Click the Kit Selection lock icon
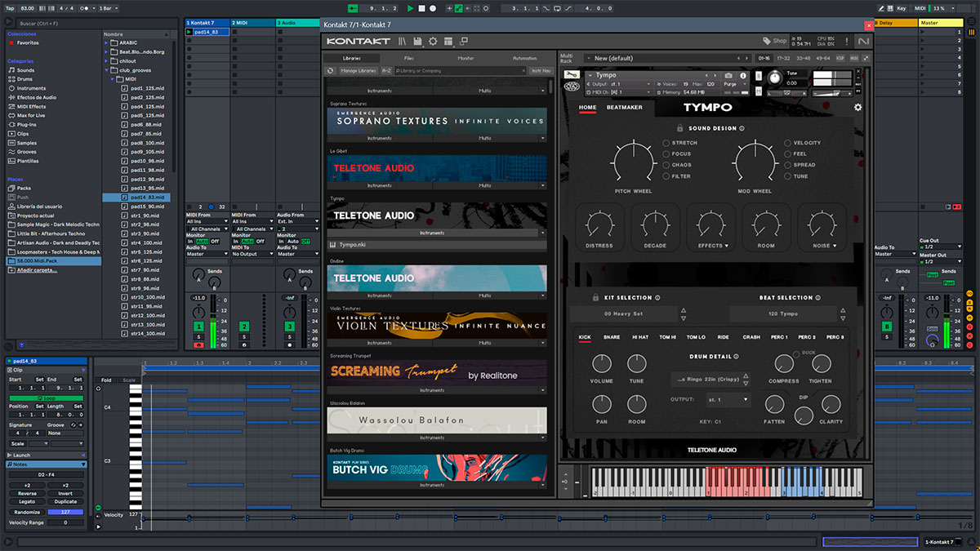980x551 pixels. pyautogui.click(x=597, y=298)
